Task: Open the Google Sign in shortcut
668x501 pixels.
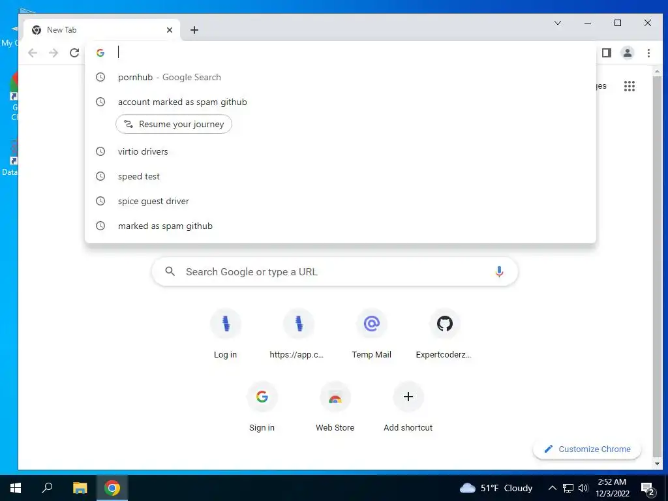Action: tap(262, 408)
